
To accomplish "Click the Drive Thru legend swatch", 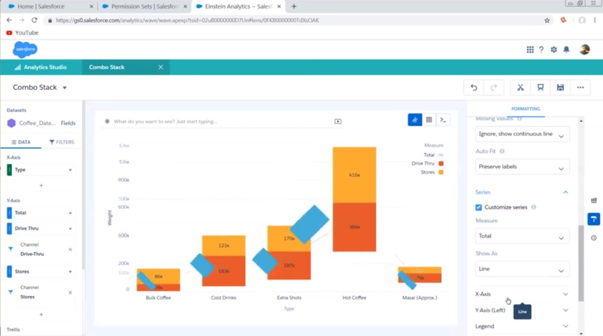I will click(x=441, y=164).
